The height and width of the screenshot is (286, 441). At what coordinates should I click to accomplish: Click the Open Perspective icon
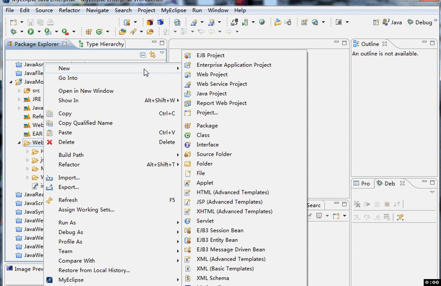tap(376, 22)
